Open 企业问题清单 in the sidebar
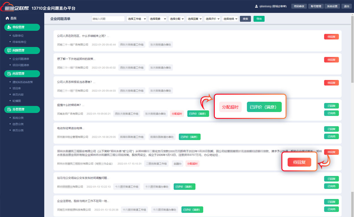This screenshot has width=354, height=217. pyautogui.click(x=21, y=59)
